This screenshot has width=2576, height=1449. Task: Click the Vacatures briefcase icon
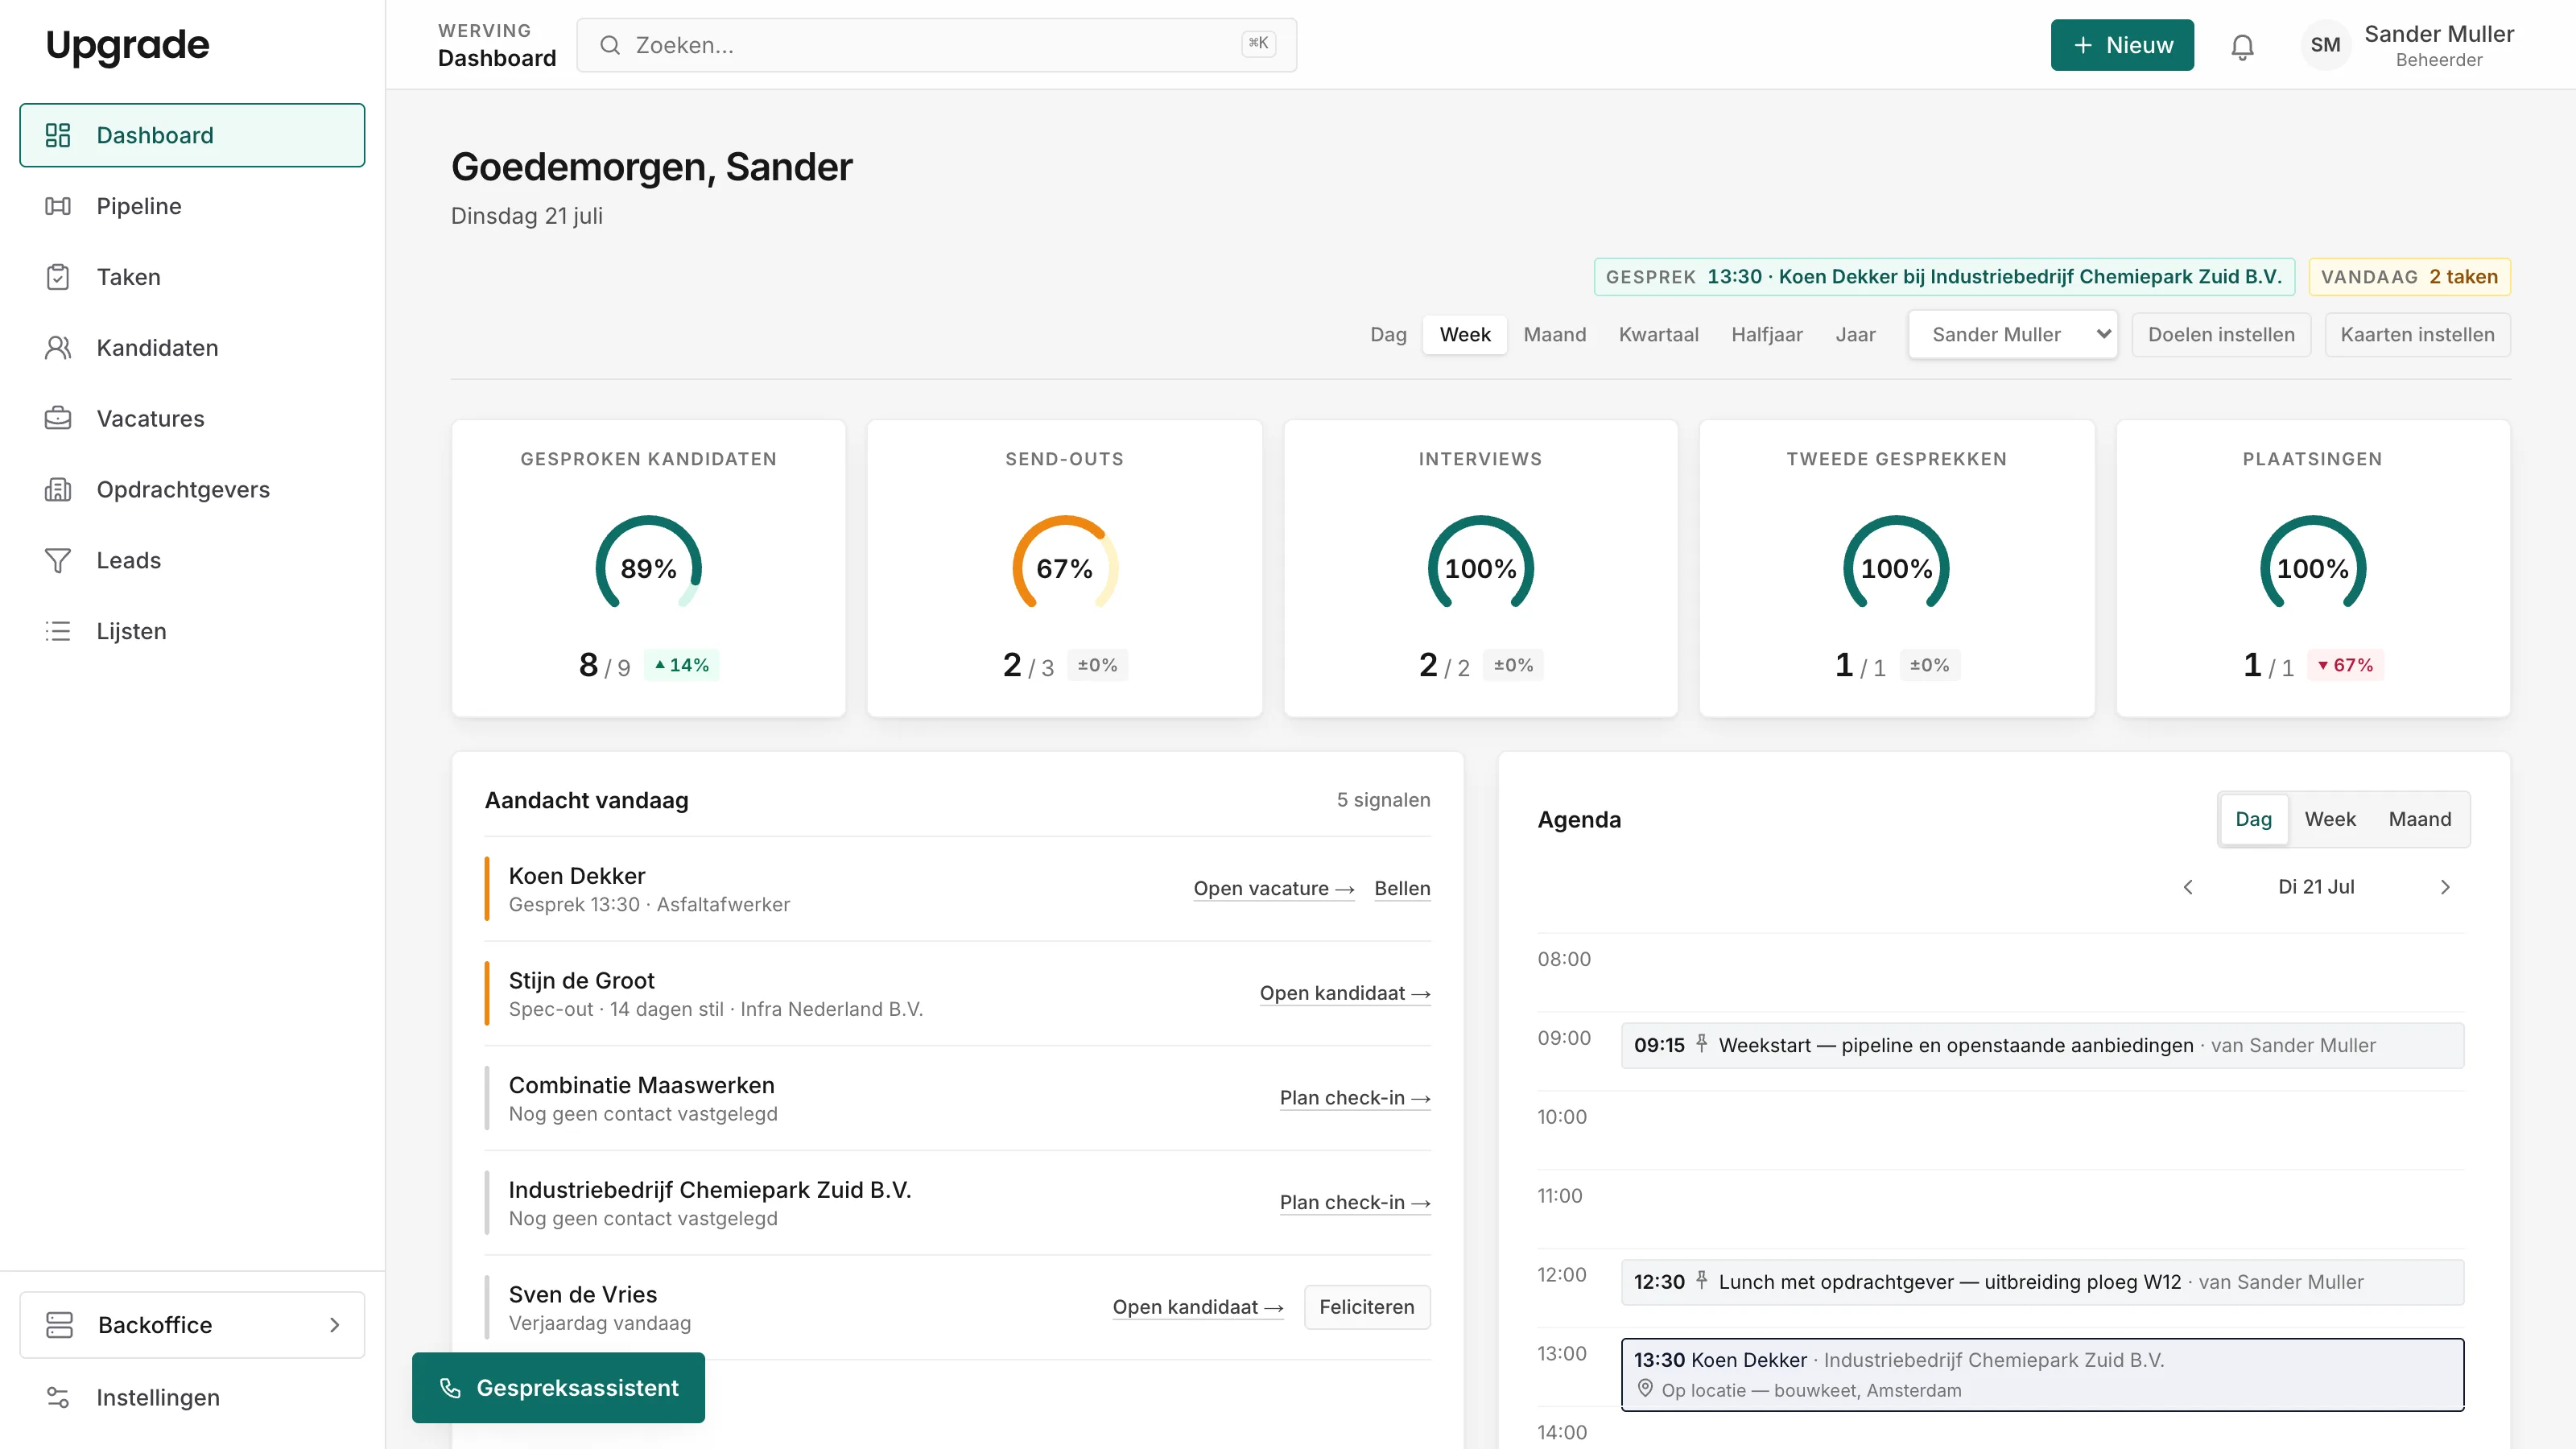tap(58, 418)
